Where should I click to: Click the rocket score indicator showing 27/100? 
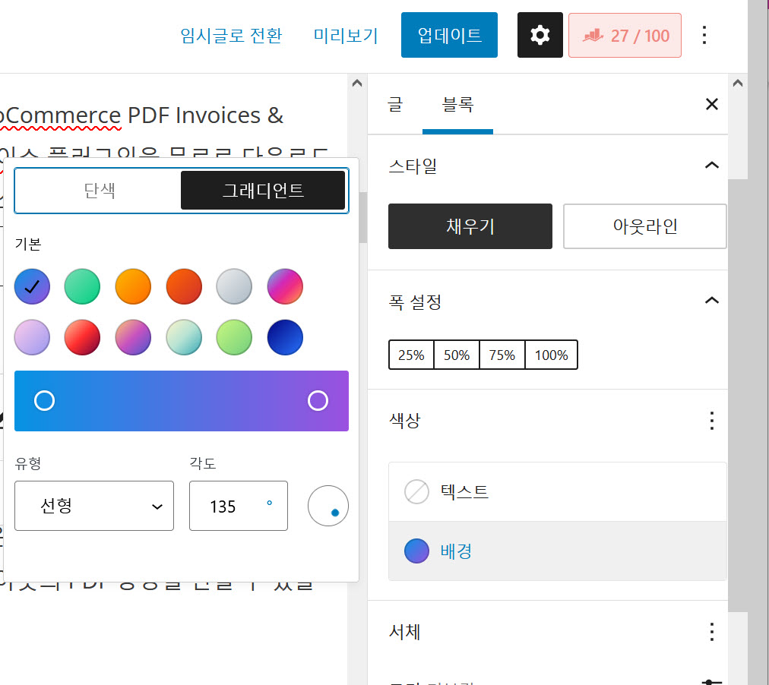click(625, 35)
